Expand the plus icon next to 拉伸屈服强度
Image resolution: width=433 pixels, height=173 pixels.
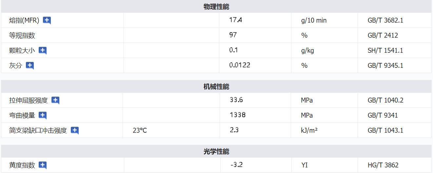(55, 100)
